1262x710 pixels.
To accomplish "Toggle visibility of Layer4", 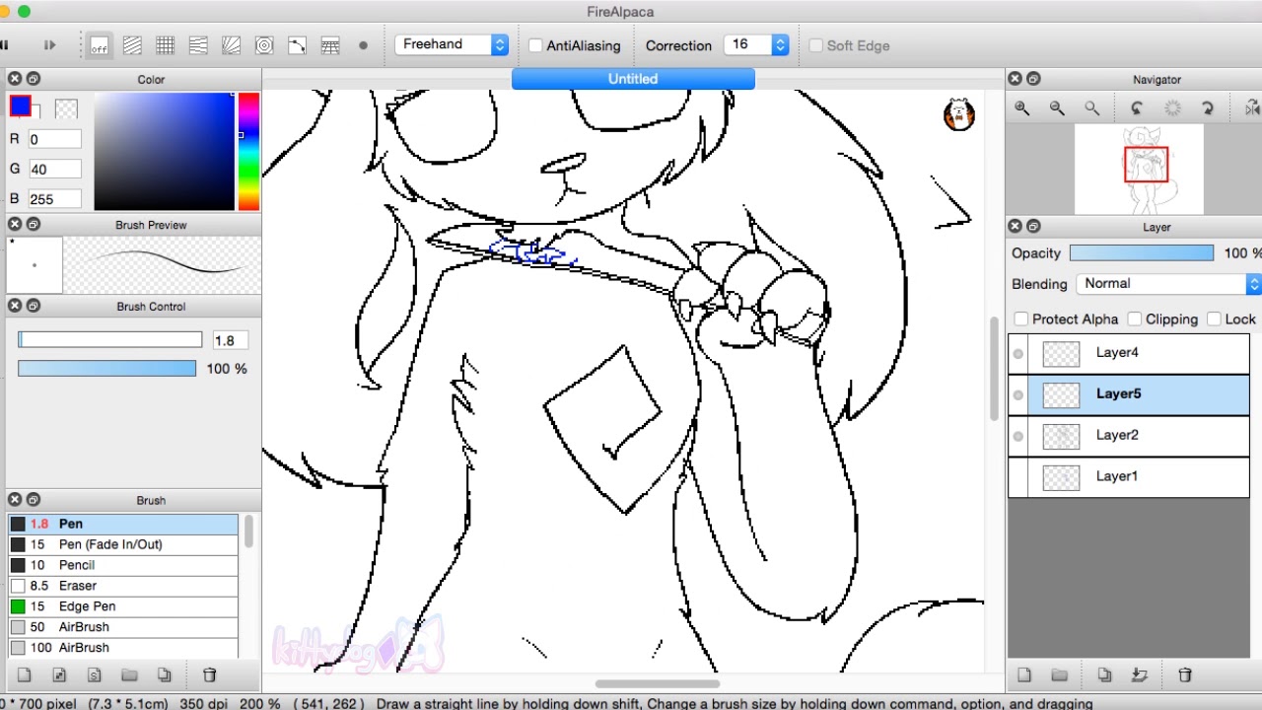I will pyautogui.click(x=1018, y=354).
